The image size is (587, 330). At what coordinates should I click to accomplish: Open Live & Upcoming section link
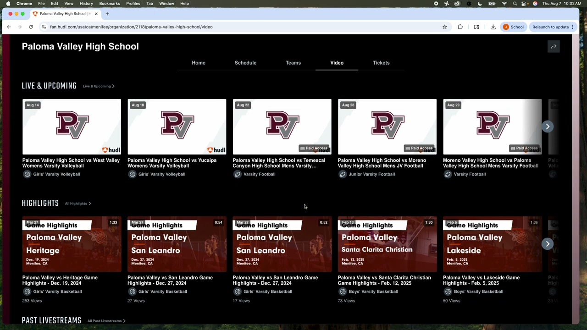click(99, 86)
